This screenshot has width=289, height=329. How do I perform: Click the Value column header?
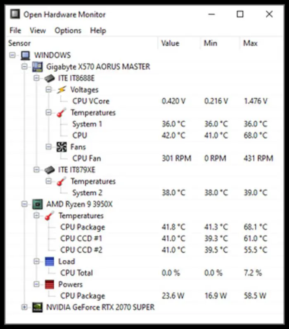[x=179, y=43]
